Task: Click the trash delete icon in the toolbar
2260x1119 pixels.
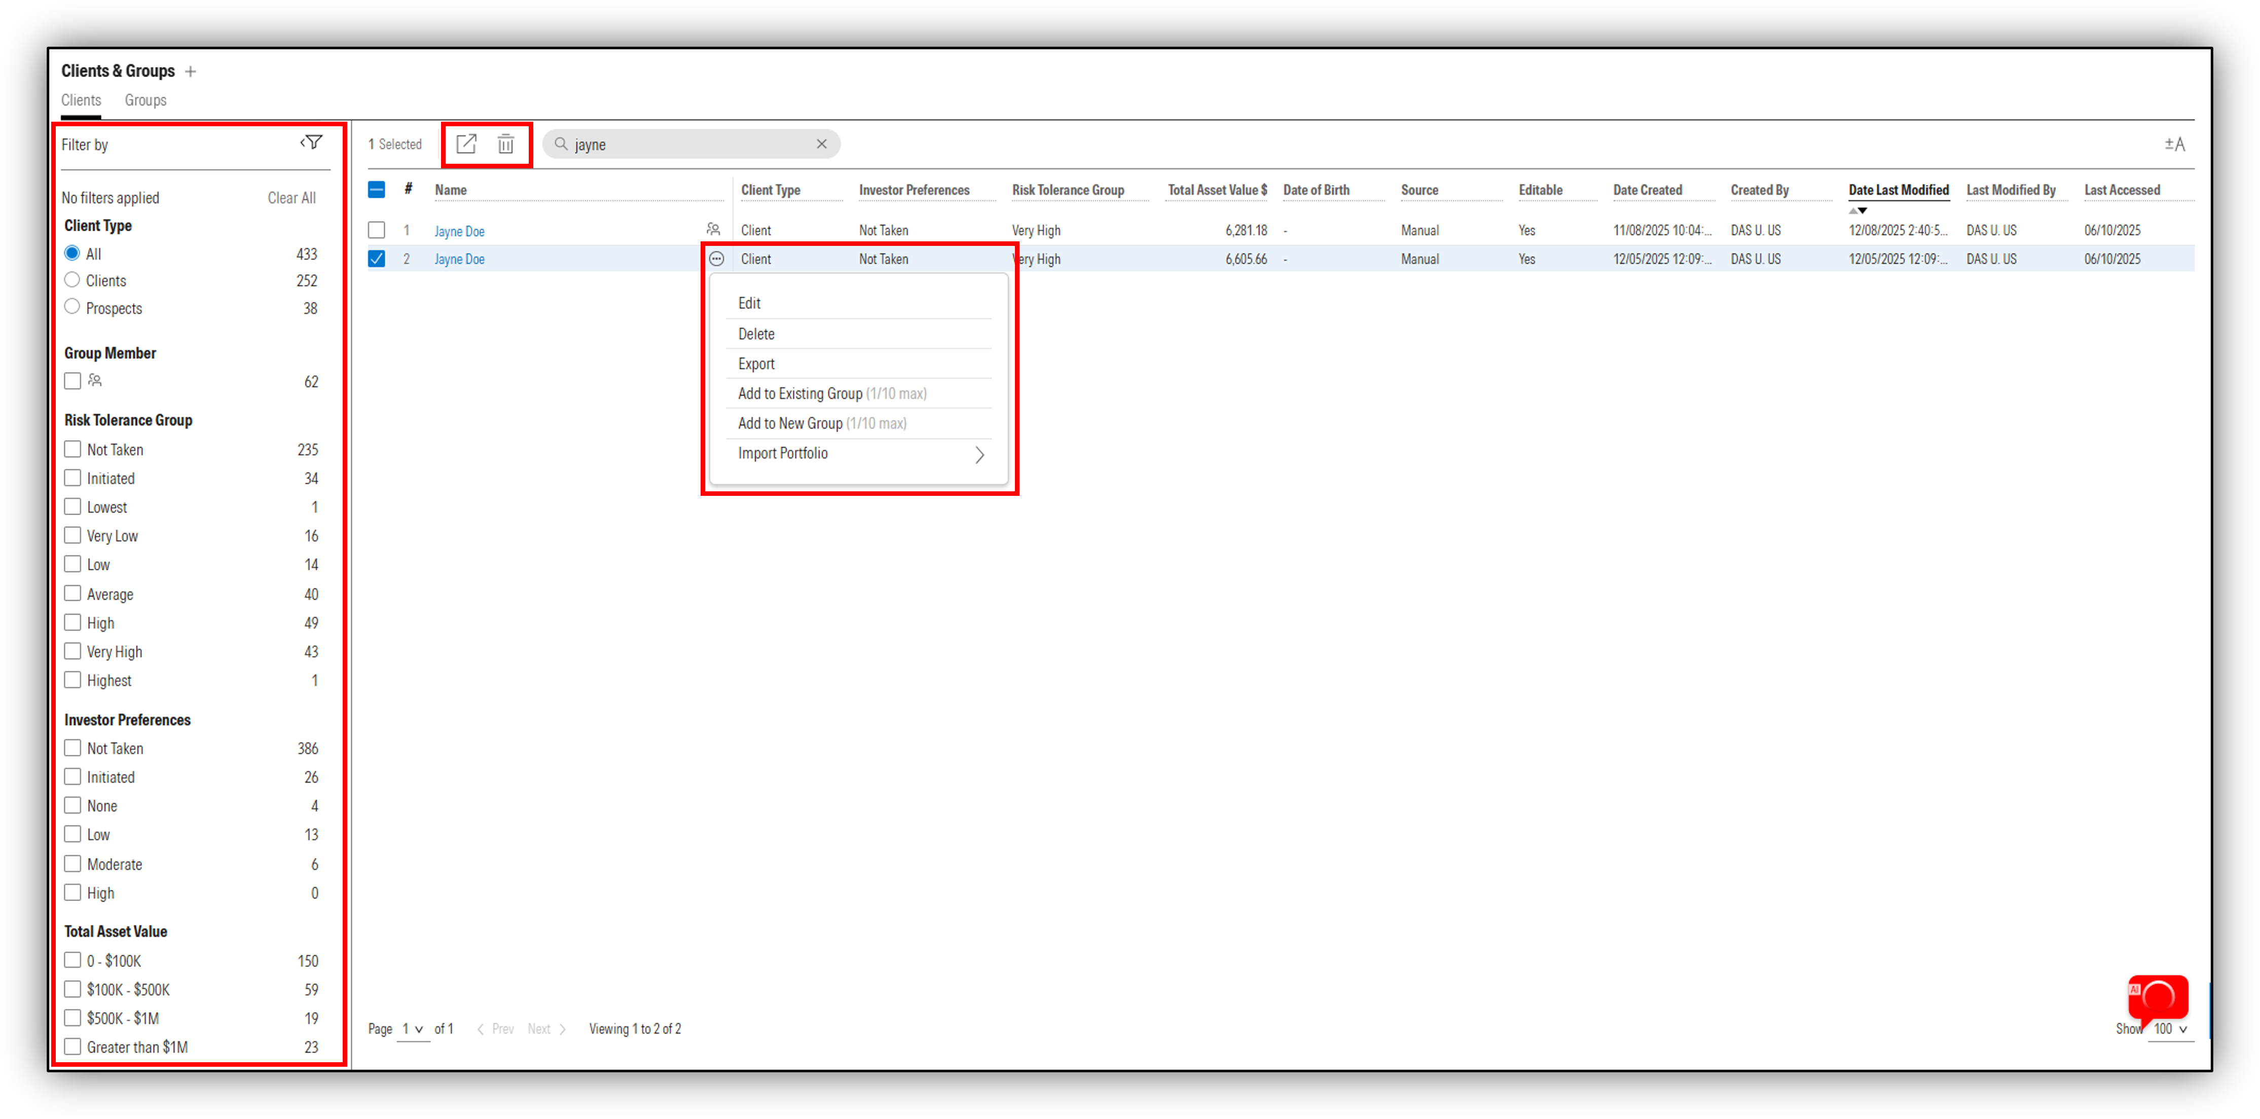Action: point(506,144)
